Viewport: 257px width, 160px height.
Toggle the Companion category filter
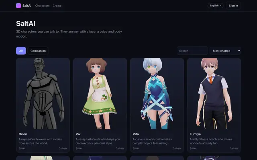tap(38, 51)
